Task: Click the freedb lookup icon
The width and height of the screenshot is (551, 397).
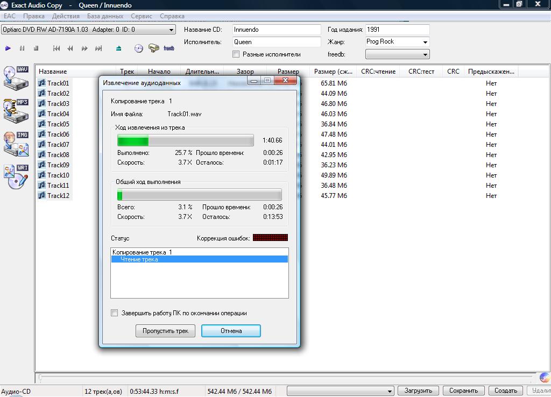Action: click(169, 48)
